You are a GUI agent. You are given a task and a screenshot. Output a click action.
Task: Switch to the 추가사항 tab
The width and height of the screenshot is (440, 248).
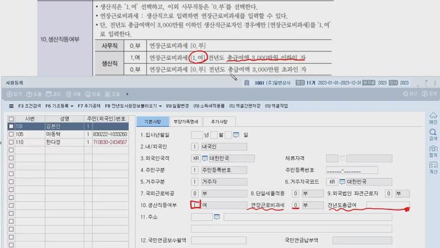(219, 121)
